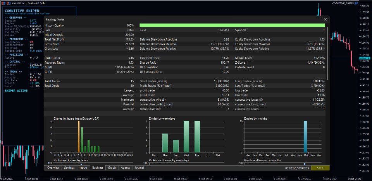Click the Total Deals value 30
372x181 pixels.
[x=132, y=86]
